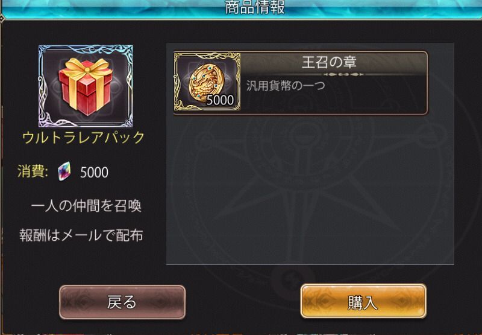Click the red gift box pack icon
The width and height of the screenshot is (482, 335).
click(86, 86)
